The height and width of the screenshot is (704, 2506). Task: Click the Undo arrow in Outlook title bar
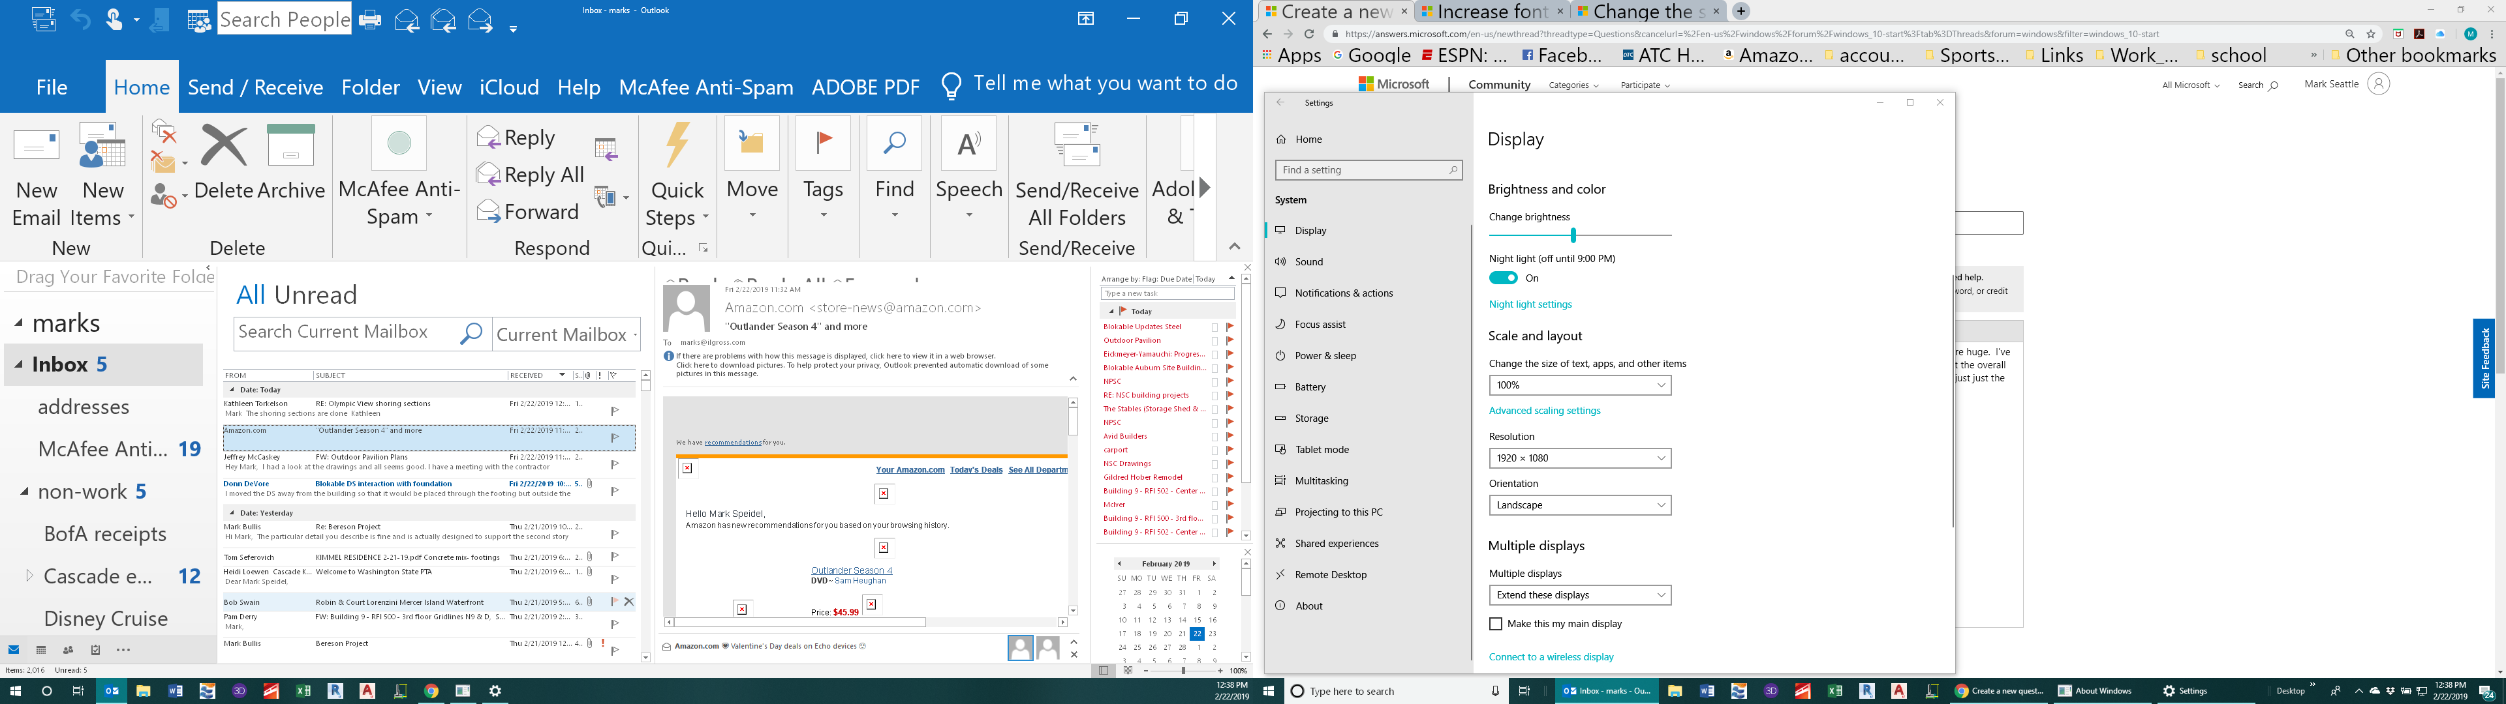click(x=80, y=20)
